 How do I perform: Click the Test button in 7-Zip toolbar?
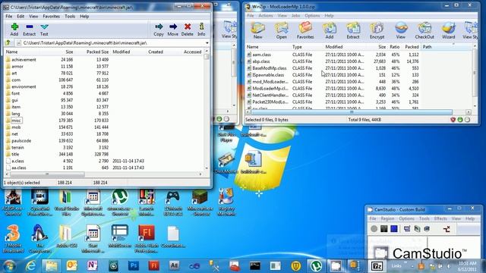(x=44, y=30)
